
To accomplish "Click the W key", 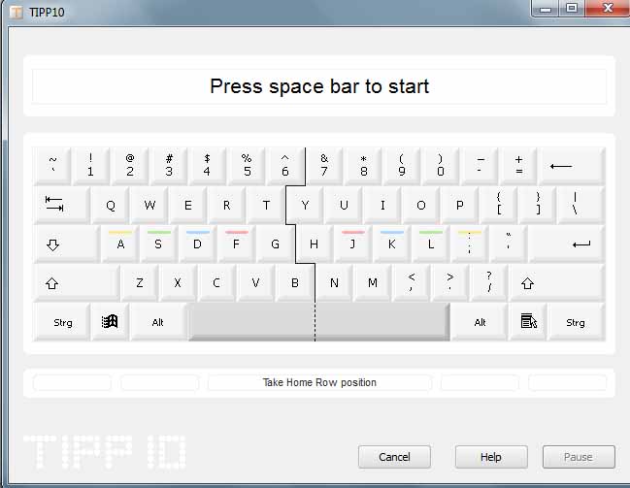I will (149, 205).
